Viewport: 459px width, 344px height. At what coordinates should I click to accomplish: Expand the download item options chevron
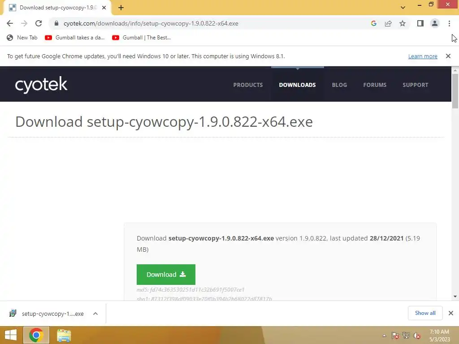(95, 314)
